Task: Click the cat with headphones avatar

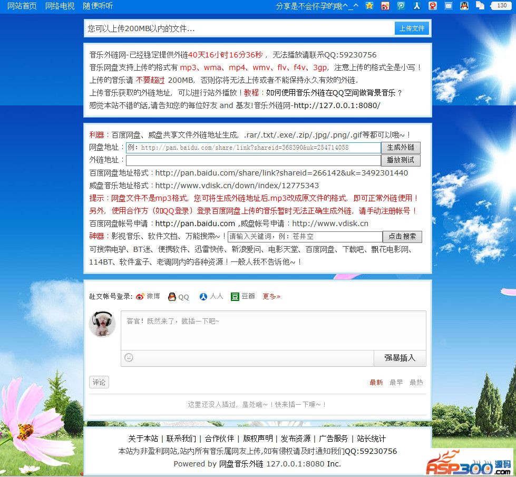Action: [102, 324]
